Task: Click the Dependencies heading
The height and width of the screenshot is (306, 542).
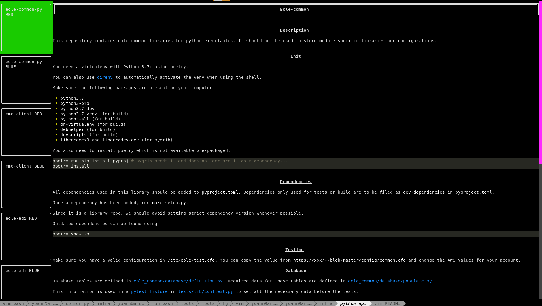Action: tap(296, 182)
